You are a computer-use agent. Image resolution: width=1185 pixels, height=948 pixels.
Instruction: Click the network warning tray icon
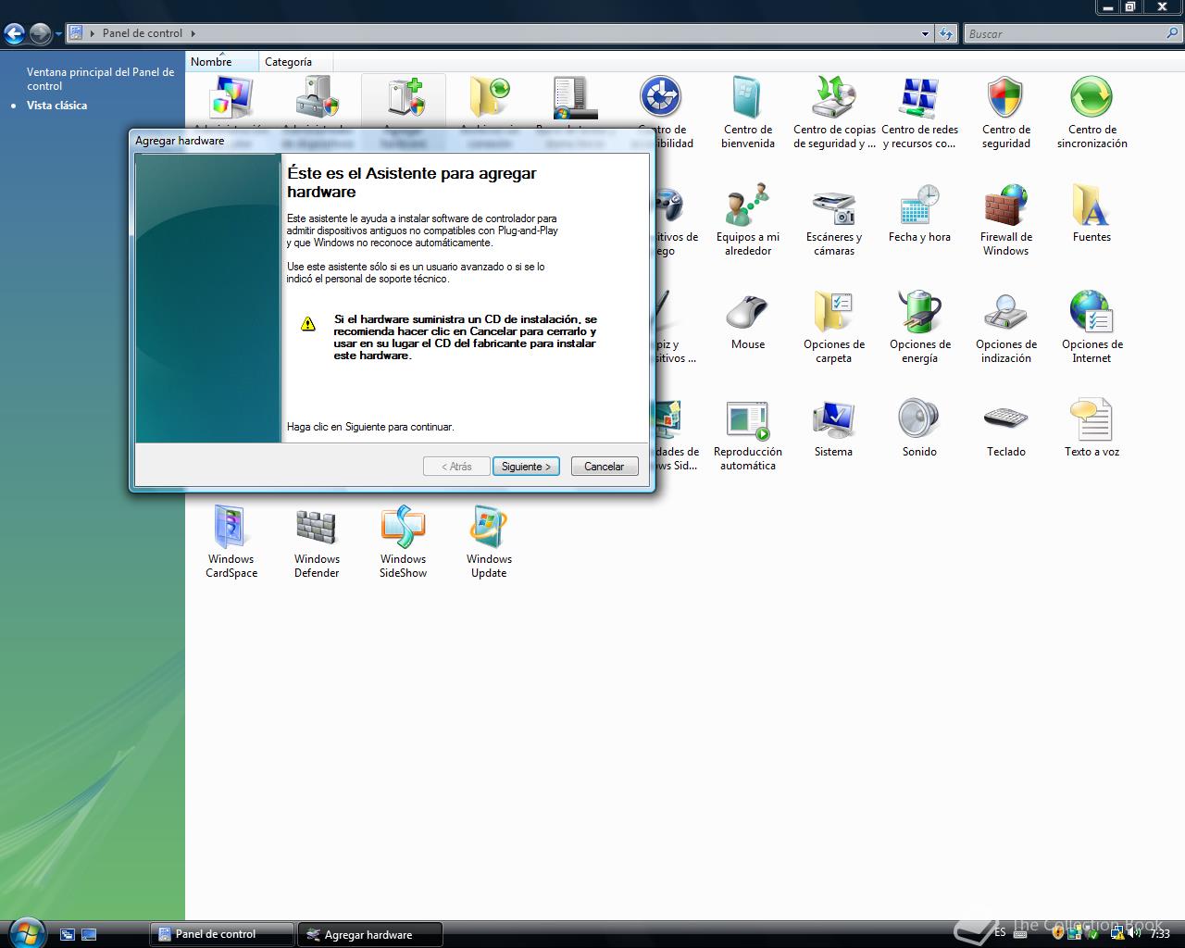point(1116,934)
